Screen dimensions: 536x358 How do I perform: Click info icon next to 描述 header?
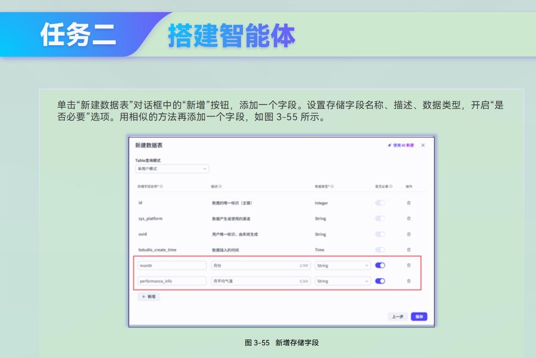tap(220, 187)
